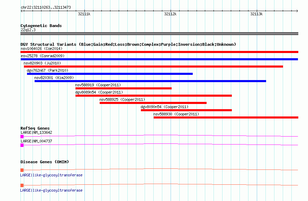
Task: Open the nsv588930 (Cooper2011) red bar
Action: tap(226, 117)
